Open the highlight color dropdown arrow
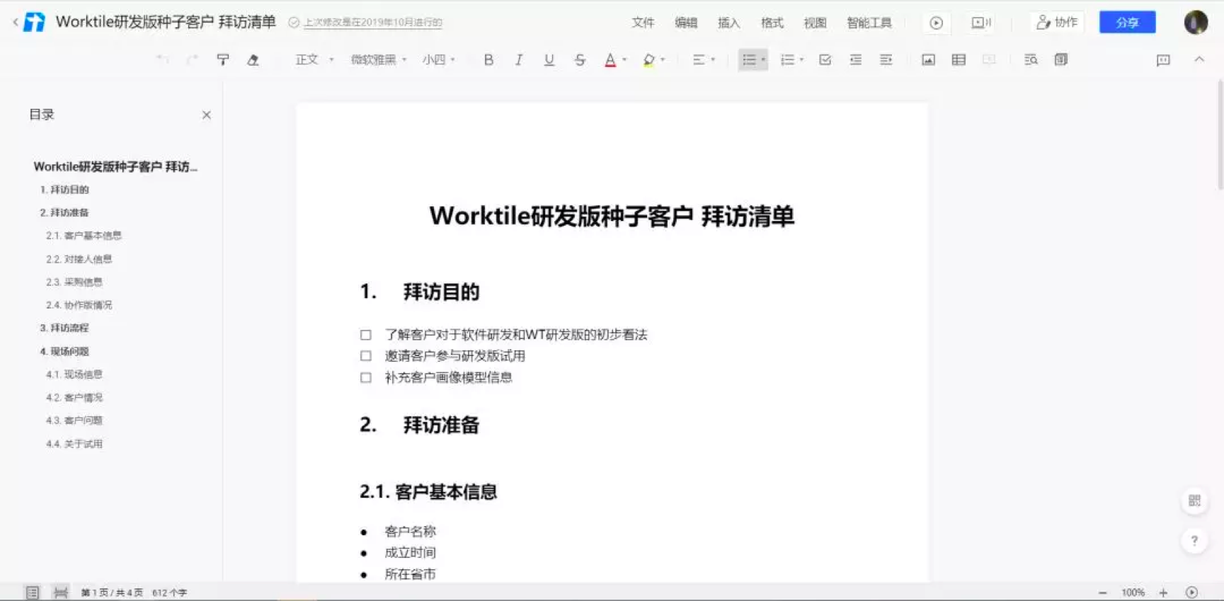The height and width of the screenshot is (601, 1224). coord(663,60)
